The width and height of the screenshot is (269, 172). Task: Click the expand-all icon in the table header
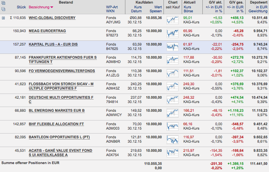click(x=3, y=3)
